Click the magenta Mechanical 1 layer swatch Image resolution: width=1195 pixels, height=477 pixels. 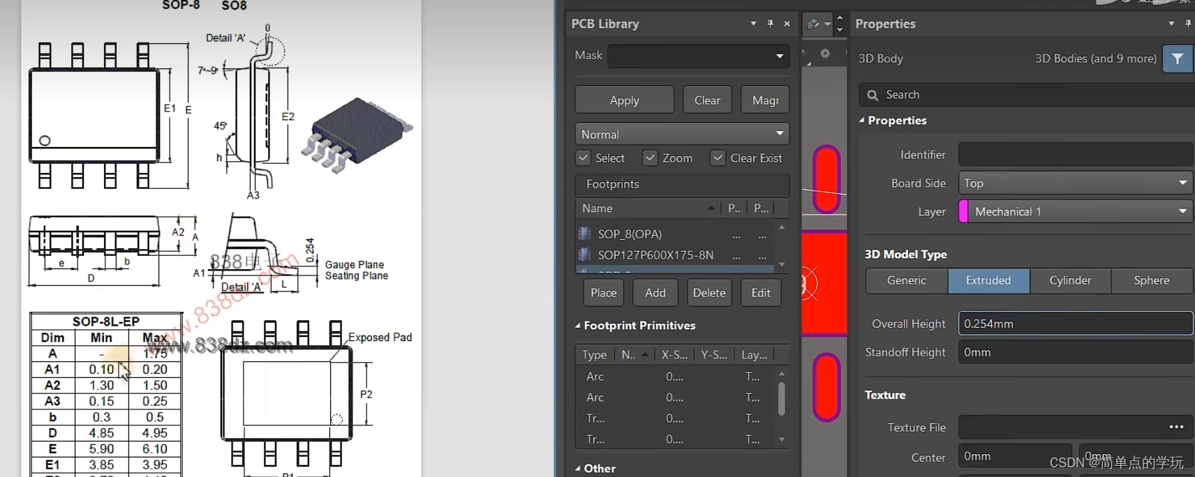click(964, 211)
